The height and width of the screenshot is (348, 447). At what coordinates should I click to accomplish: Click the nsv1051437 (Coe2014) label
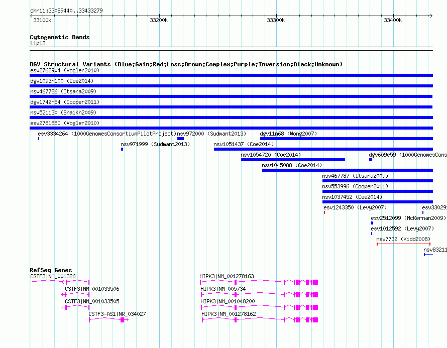coord(244,144)
